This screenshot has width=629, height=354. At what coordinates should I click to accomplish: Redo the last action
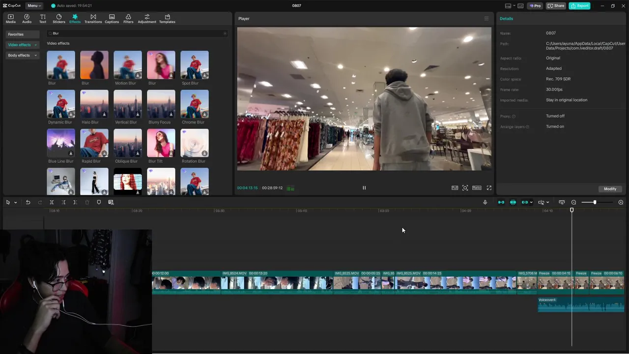tap(40, 203)
